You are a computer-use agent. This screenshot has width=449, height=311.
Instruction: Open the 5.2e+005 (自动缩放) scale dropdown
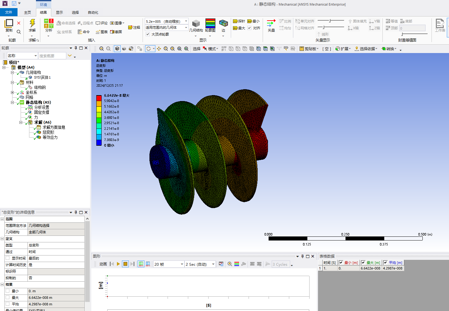(167, 21)
